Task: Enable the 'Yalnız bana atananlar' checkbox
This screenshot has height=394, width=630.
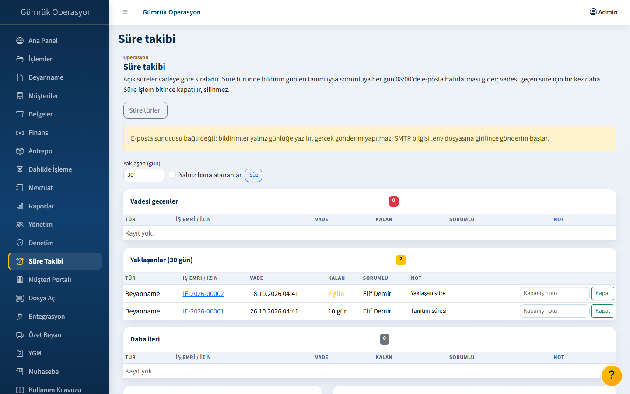Action: [172, 175]
